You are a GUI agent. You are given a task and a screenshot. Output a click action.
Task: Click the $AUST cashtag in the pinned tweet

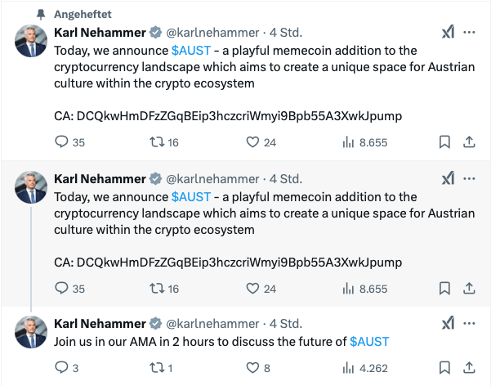(191, 51)
